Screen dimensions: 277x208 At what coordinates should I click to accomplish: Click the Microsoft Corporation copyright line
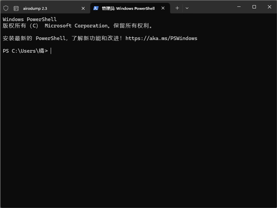point(77,26)
